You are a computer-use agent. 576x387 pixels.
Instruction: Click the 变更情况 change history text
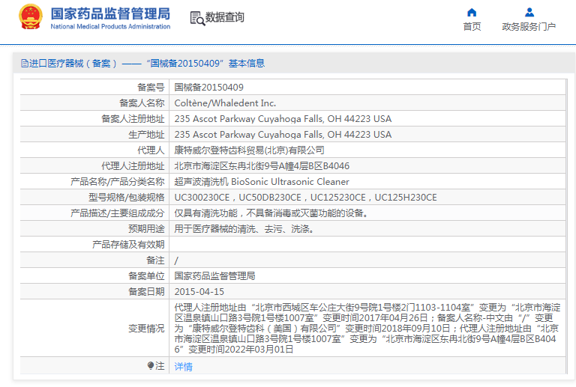367,329
